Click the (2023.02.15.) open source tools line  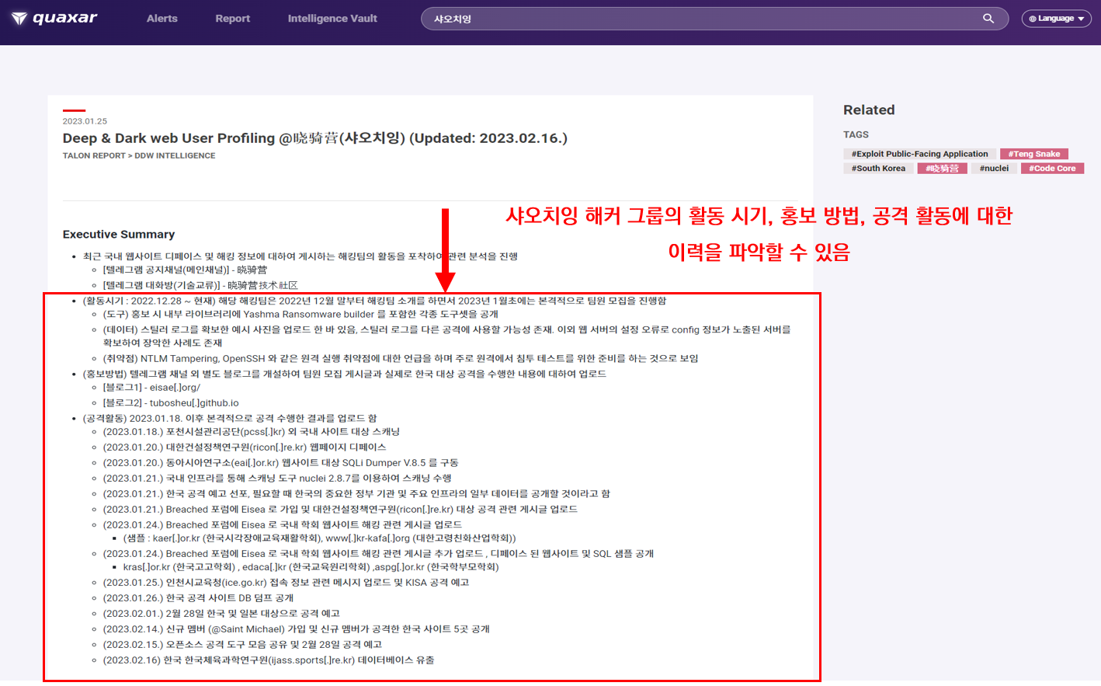[242, 644]
